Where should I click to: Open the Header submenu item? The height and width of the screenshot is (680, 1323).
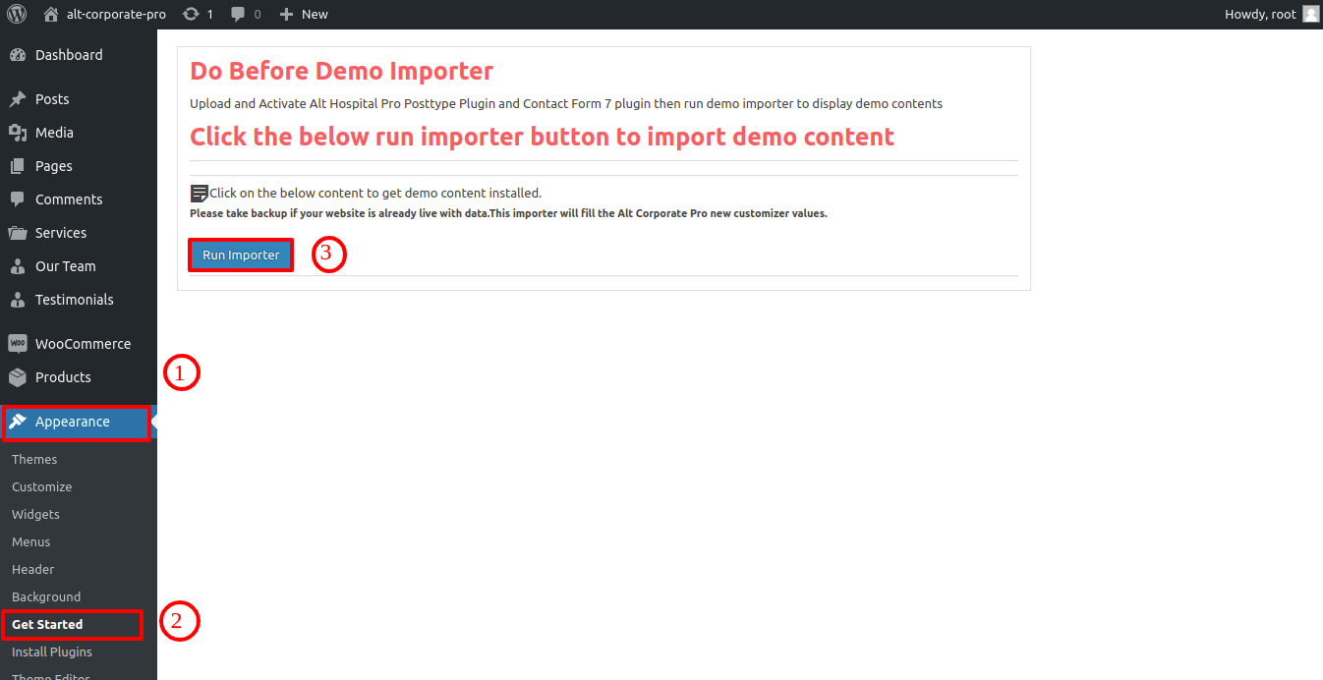click(32, 570)
